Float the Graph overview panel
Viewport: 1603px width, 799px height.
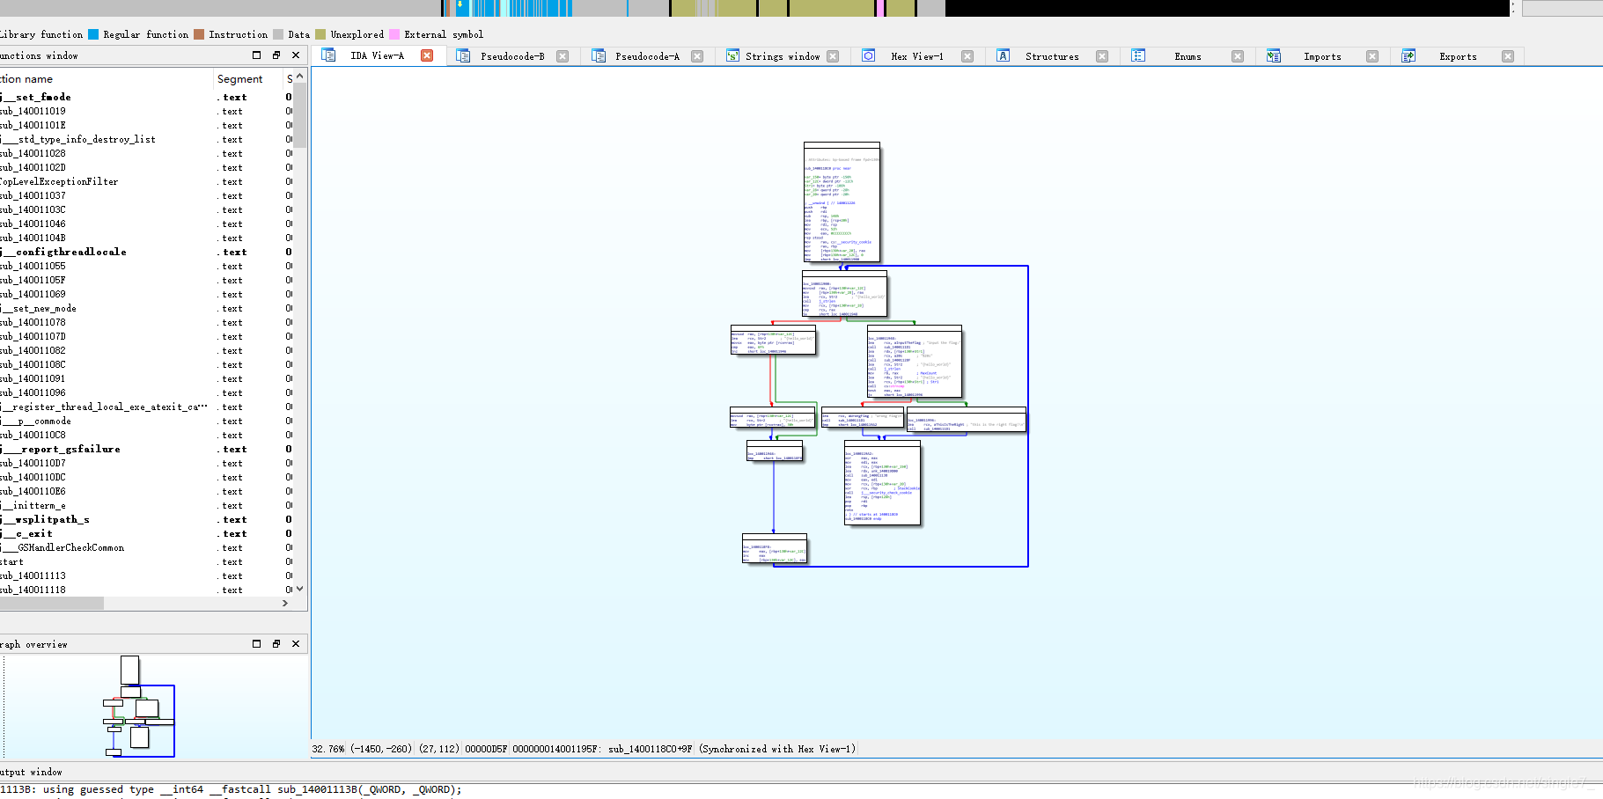276,643
